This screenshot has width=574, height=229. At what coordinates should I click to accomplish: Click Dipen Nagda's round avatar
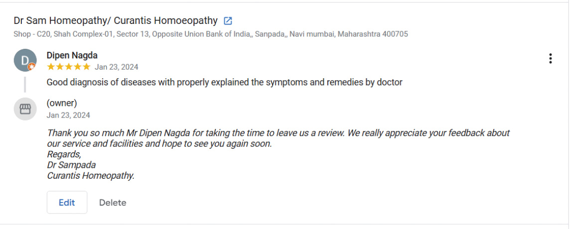[24, 60]
